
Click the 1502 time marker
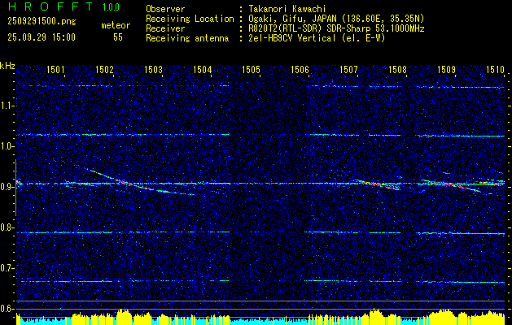pyautogui.click(x=104, y=69)
